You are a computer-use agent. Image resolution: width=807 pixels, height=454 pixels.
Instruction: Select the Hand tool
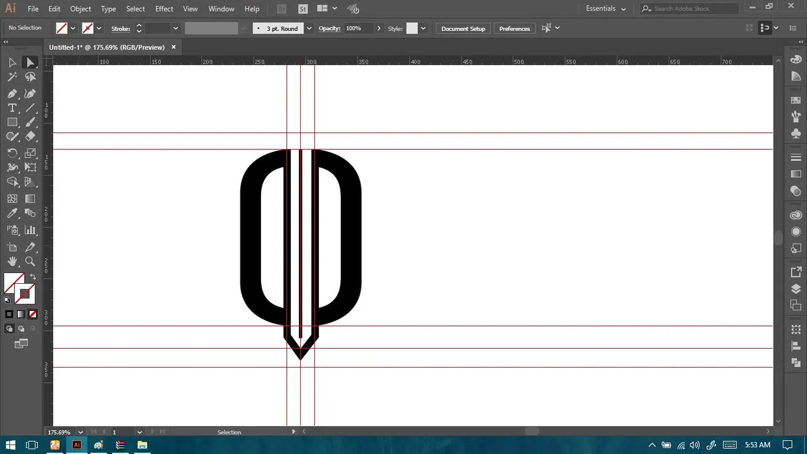pos(12,262)
